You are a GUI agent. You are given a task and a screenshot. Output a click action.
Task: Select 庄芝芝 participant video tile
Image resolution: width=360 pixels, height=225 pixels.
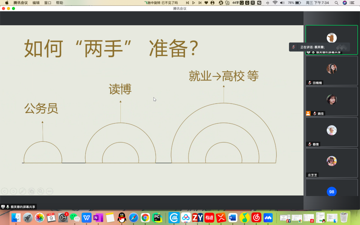click(332, 163)
